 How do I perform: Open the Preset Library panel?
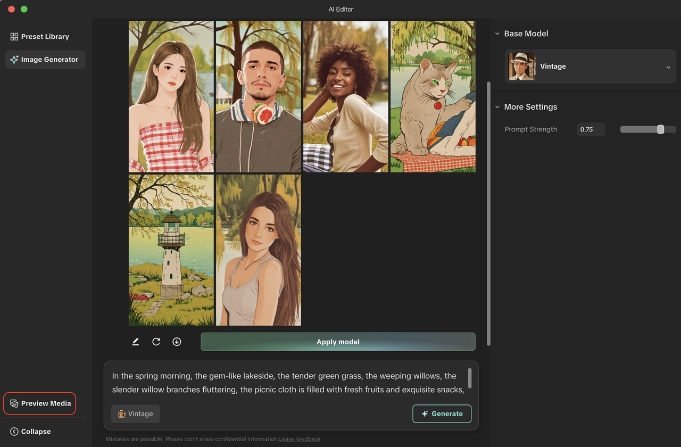(x=40, y=37)
